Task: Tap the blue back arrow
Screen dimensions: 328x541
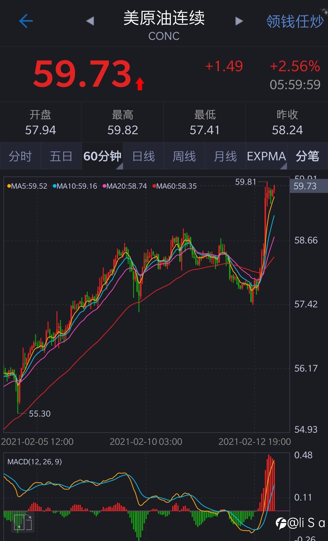Action: point(26,21)
